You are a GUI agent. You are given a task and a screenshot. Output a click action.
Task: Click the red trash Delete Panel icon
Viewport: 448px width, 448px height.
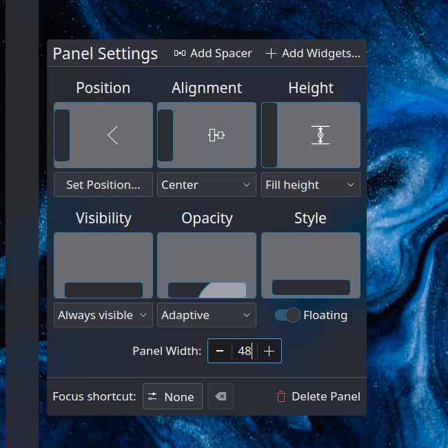281,396
